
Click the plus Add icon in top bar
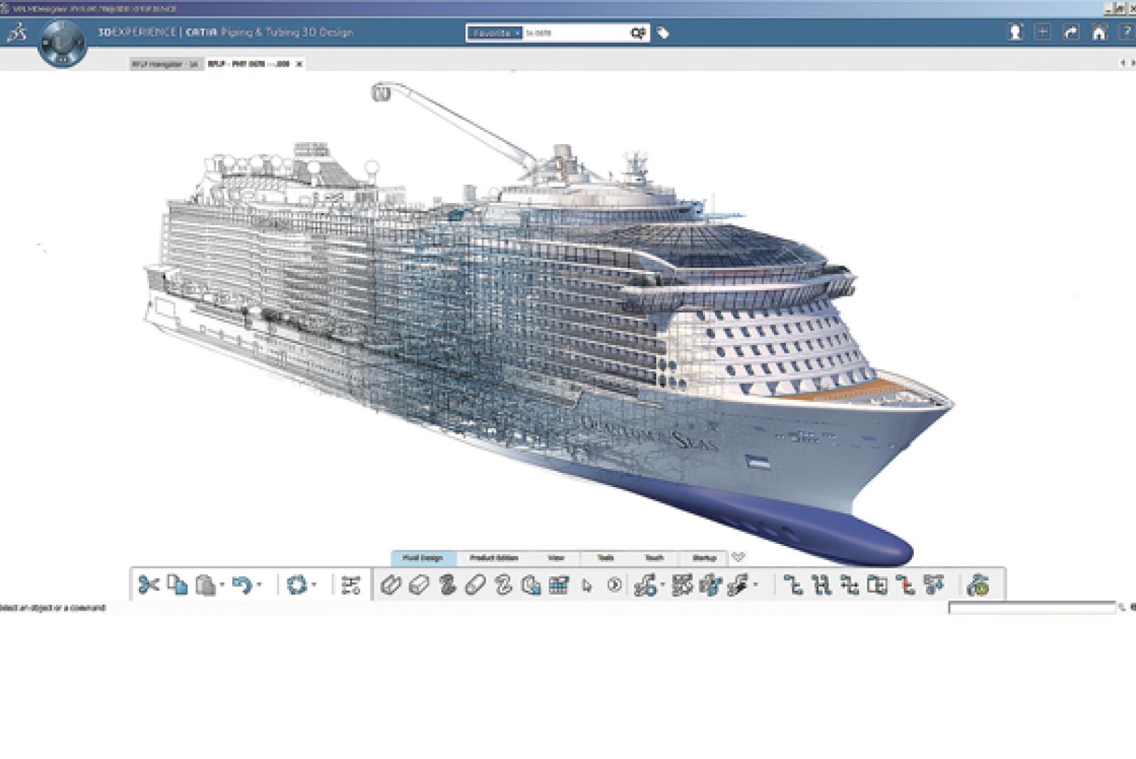[x=1042, y=33]
